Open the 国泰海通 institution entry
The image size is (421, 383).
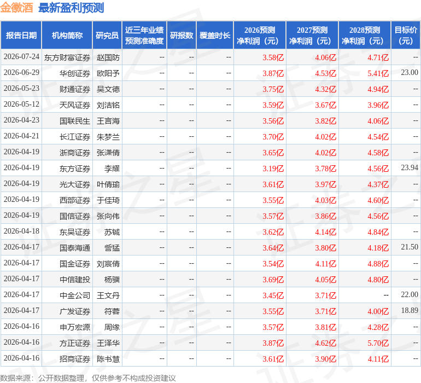click(75, 248)
